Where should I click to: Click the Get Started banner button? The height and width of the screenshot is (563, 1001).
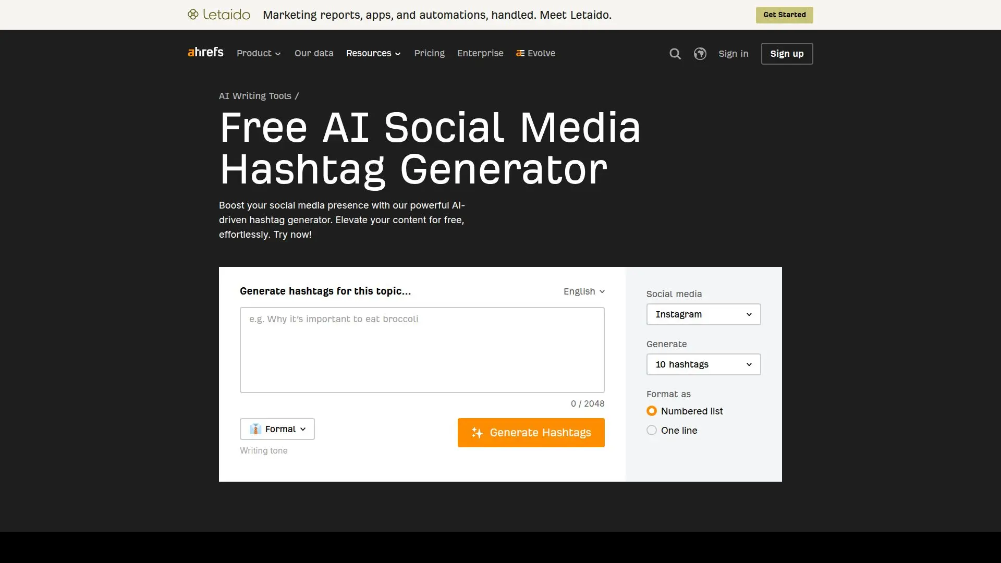tap(785, 15)
